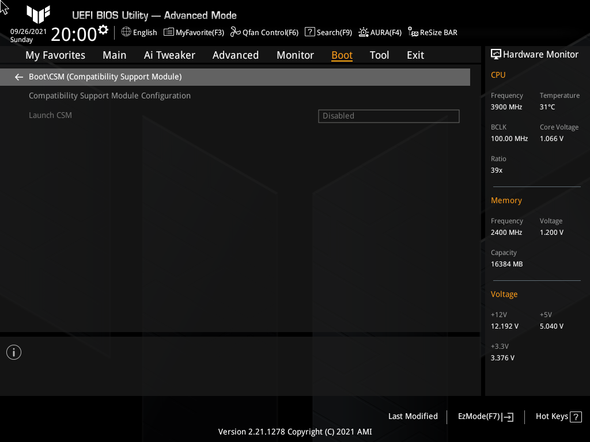Screen dimensions: 590x442
Task: Select the Memory frequency reading
Action: click(x=506, y=232)
